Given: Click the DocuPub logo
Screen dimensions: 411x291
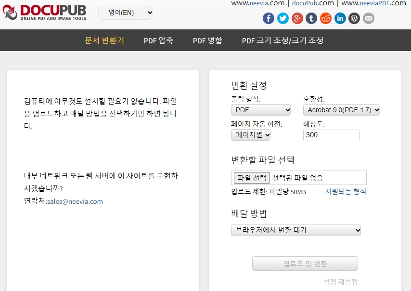Looking at the screenshot, I should (44, 12).
